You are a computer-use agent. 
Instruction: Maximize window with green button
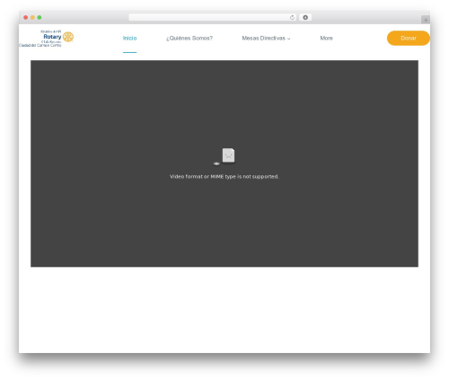[40, 17]
